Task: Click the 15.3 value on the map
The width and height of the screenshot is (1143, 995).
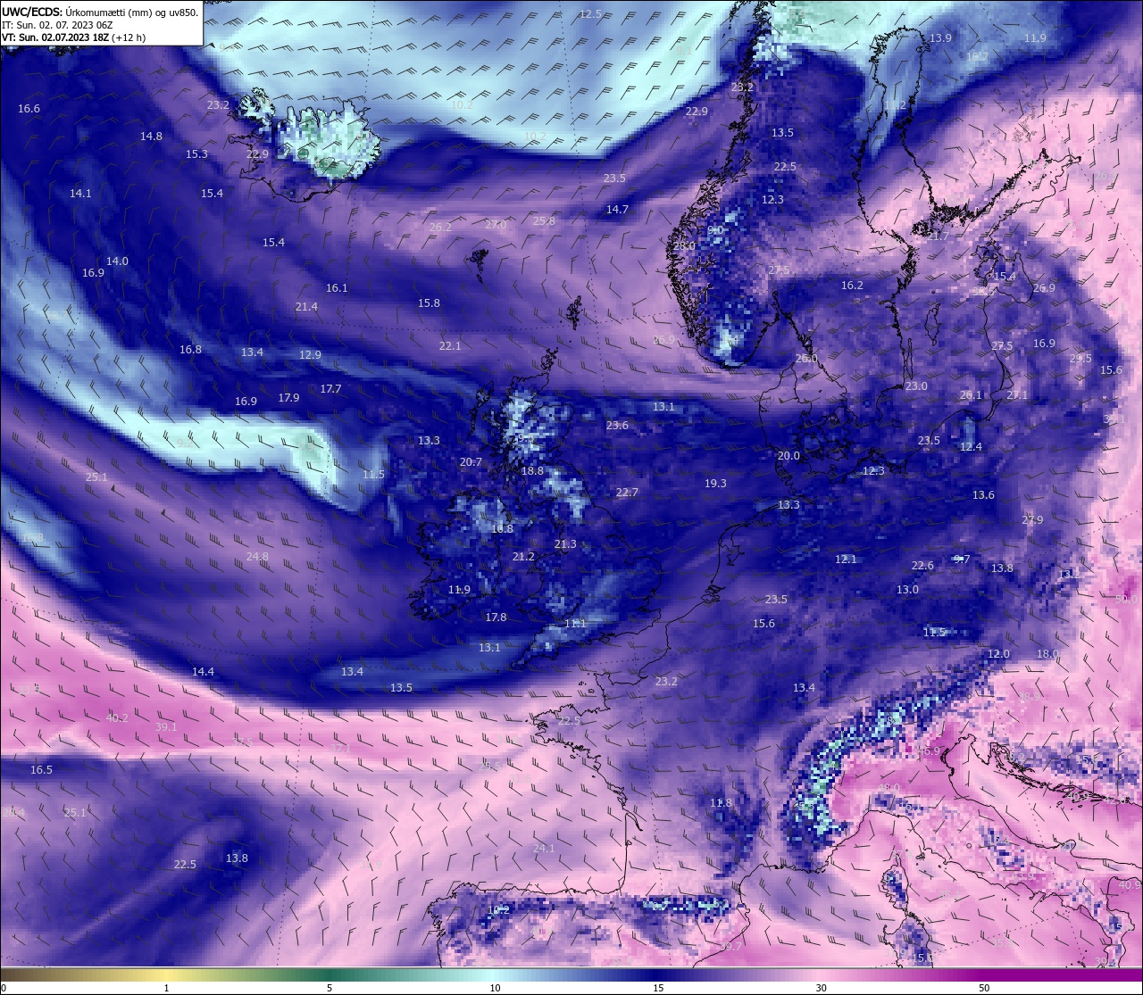Action: click(196, 153)
